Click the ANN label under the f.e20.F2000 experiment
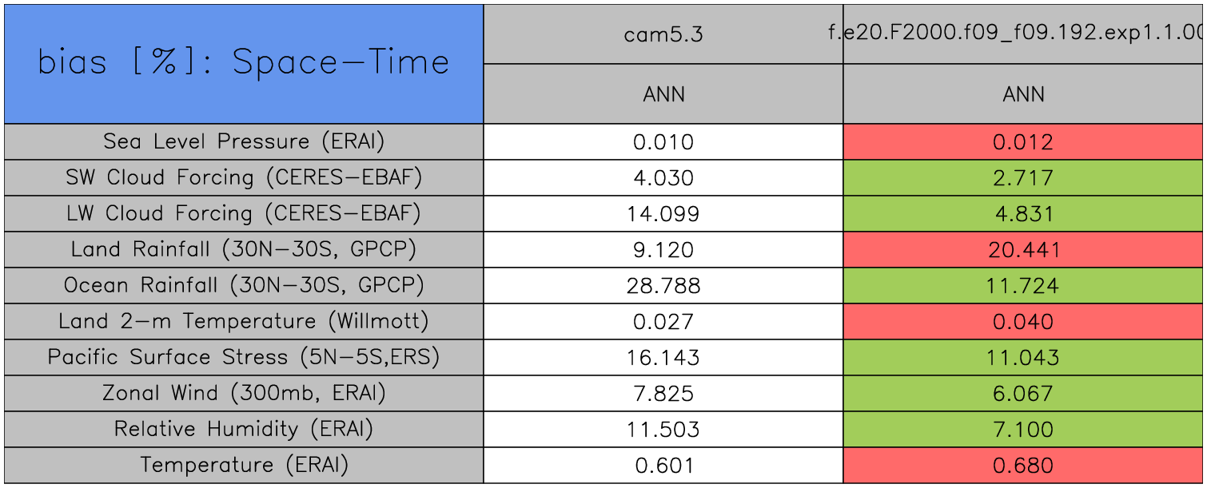This screenshot has width=1207, height=488. 1023,94
